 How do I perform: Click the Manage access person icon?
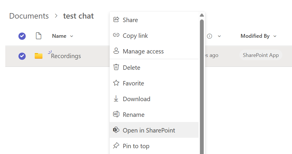tap(116, 51)
